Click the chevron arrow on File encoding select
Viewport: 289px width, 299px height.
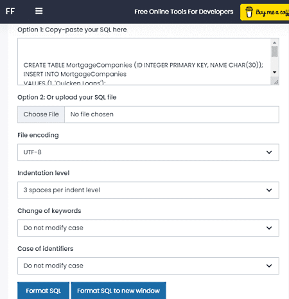(x=269, y=152)
